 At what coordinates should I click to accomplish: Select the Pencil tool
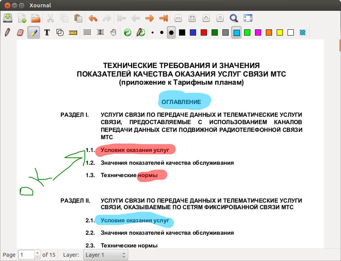[7, 32]
